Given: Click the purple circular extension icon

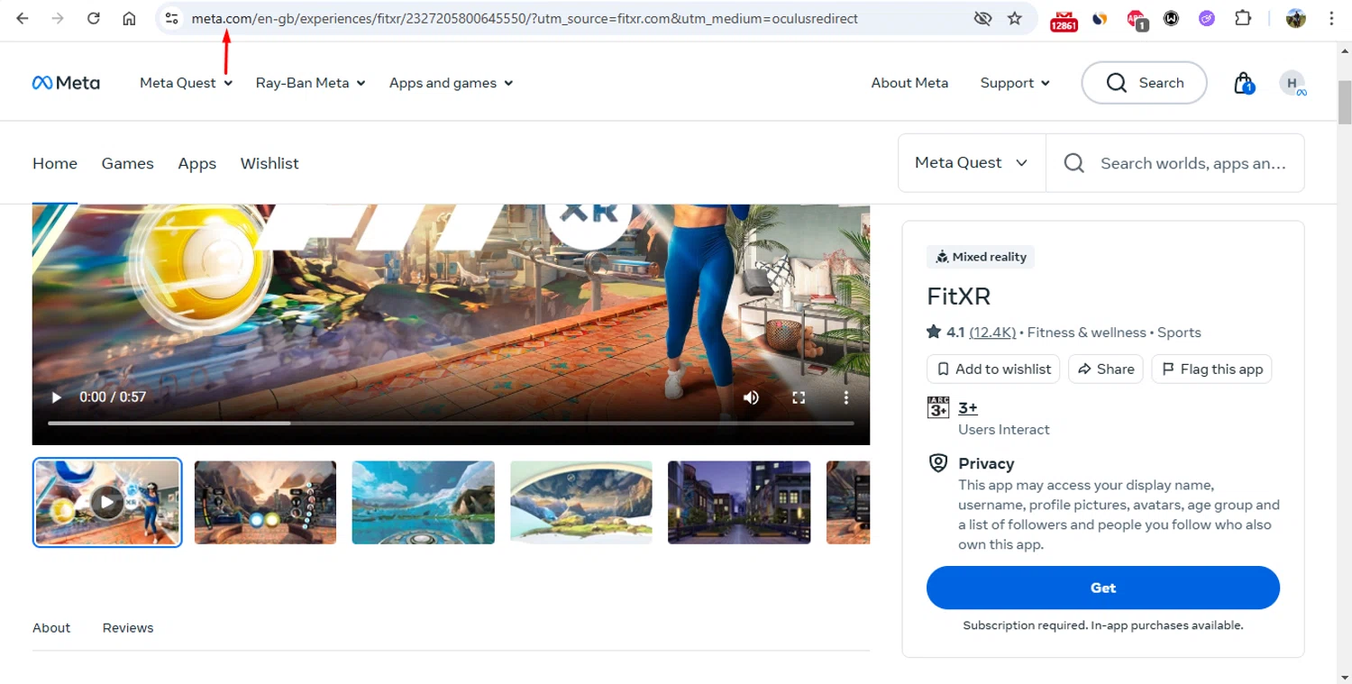Looking at the screenshot, I should coord(1207,18).
